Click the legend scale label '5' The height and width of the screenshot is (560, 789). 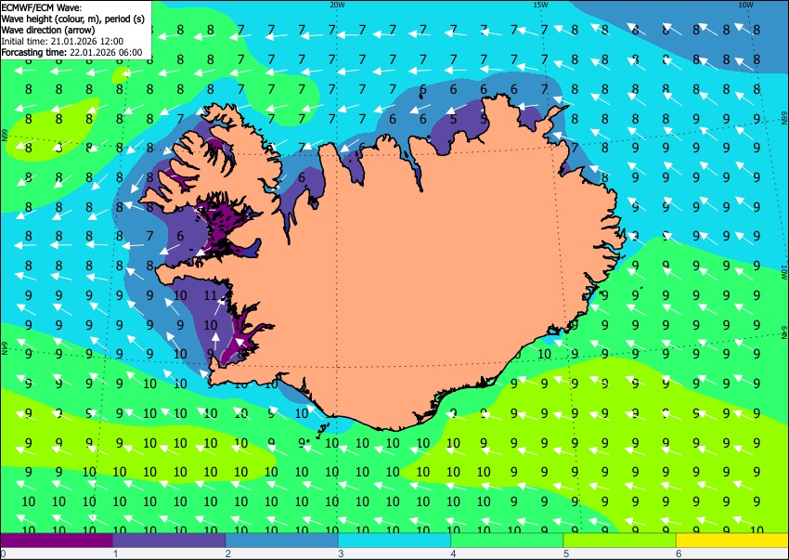(566, 553)
